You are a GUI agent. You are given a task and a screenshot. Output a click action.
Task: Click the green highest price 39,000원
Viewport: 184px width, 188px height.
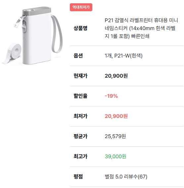click(115, 157)
